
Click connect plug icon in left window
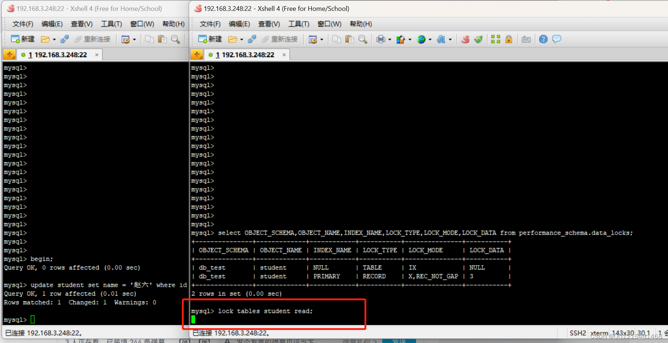65,39
